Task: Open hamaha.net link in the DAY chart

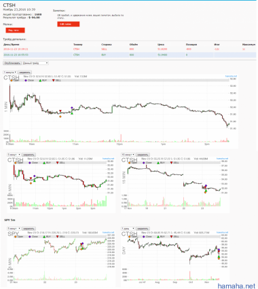Action: click(x=223, y=233)
